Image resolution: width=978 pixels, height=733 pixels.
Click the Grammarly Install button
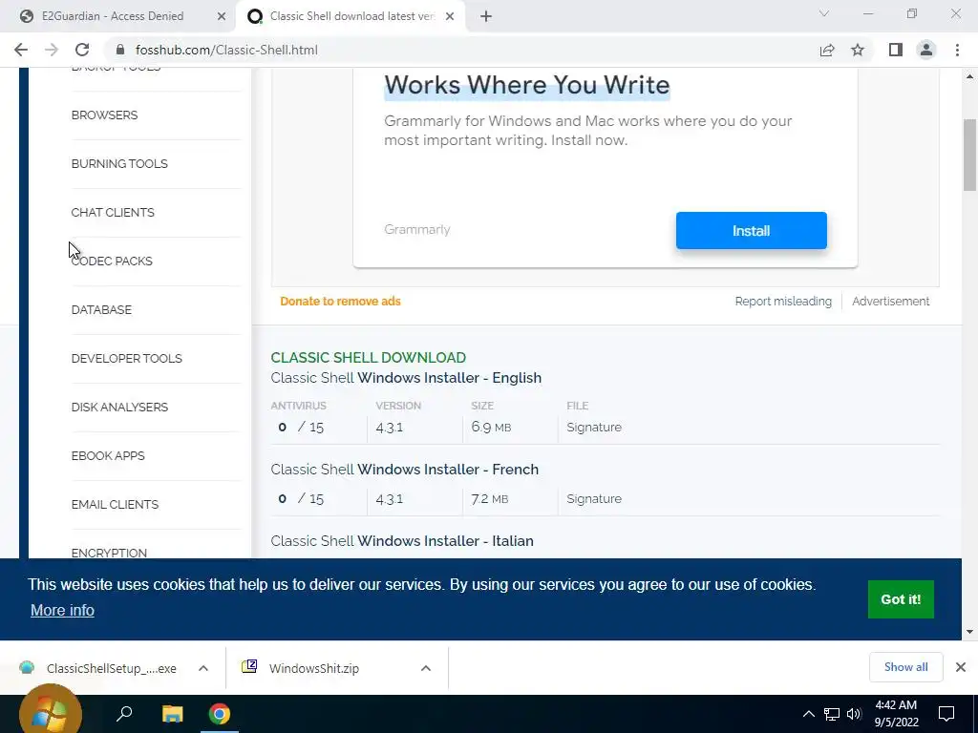(751, 231)
